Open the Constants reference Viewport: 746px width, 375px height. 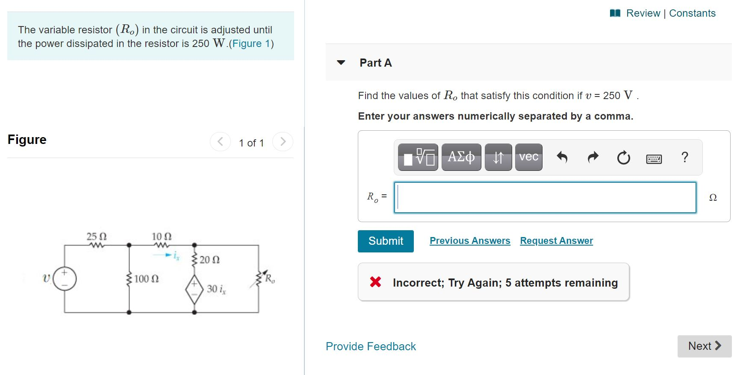pos(692,13)
